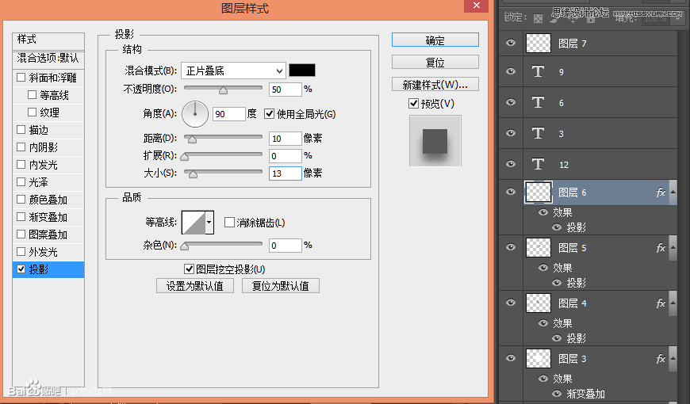690x404 pixels.
Task: Check the 渐变叠加 style checkbox
Action: [x=21, y=217]
